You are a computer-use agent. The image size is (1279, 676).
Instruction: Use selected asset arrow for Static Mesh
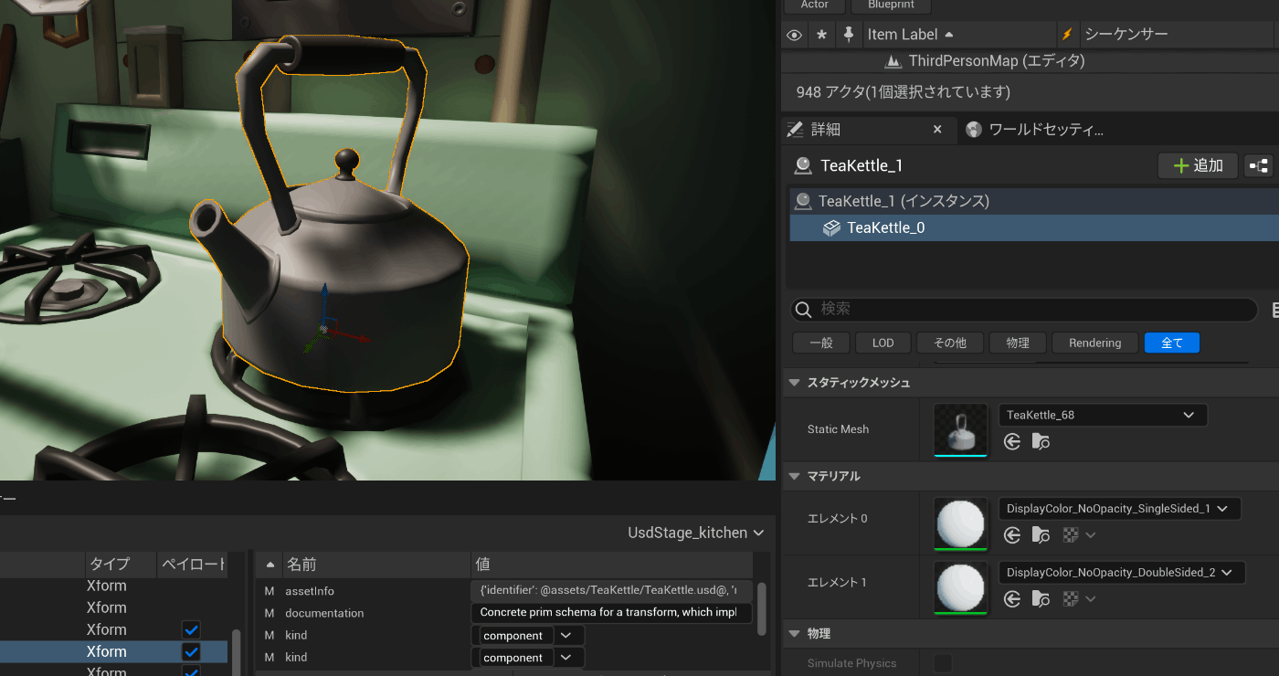click(x=1011, y=442)
